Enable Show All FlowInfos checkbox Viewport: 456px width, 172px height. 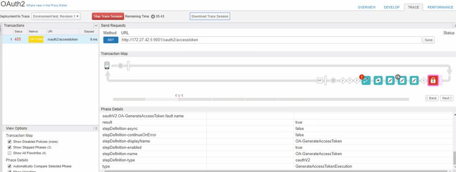(x=10, y=153)
